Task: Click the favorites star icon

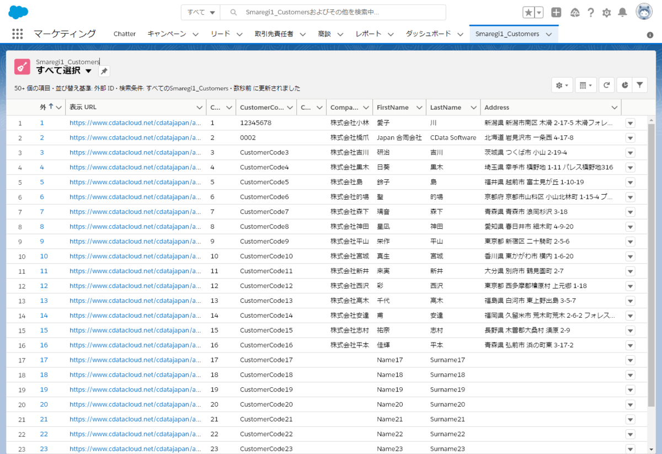Action: [528, 12]
